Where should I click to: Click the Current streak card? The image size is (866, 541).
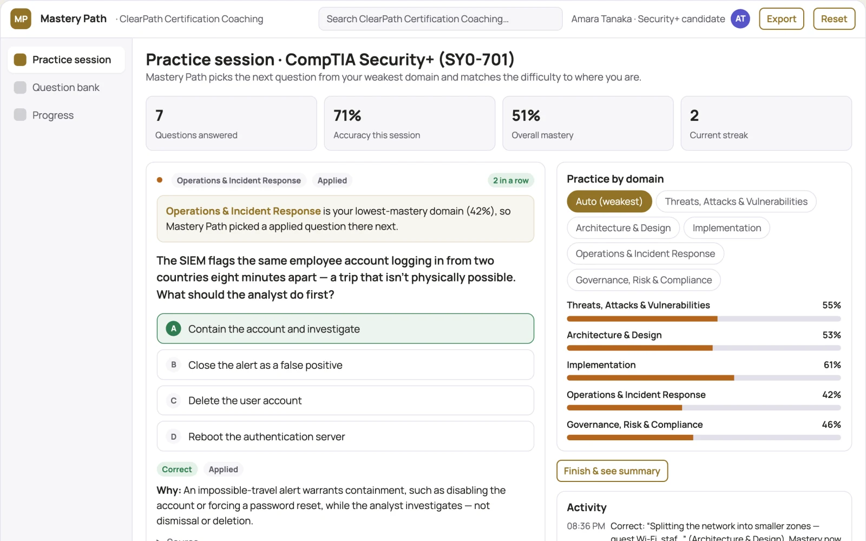point(766,123)
